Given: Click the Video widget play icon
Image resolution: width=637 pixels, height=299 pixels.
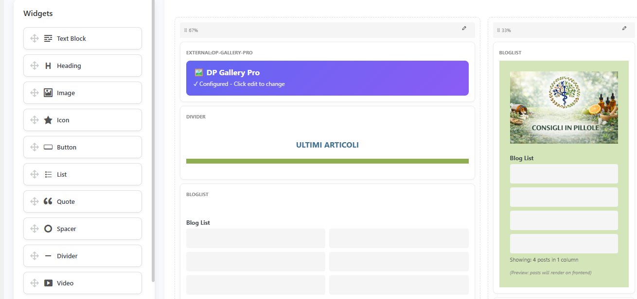Looking at the screenshot, I should (48, 283).
